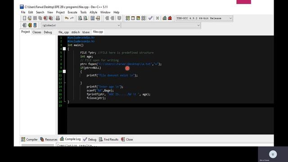Open the Search menu
The height and width of the screenshot is (162, 288).
[40, 12]
